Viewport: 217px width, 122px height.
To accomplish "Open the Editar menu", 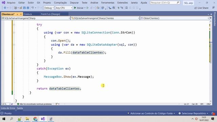I will (x=22, y=3).
